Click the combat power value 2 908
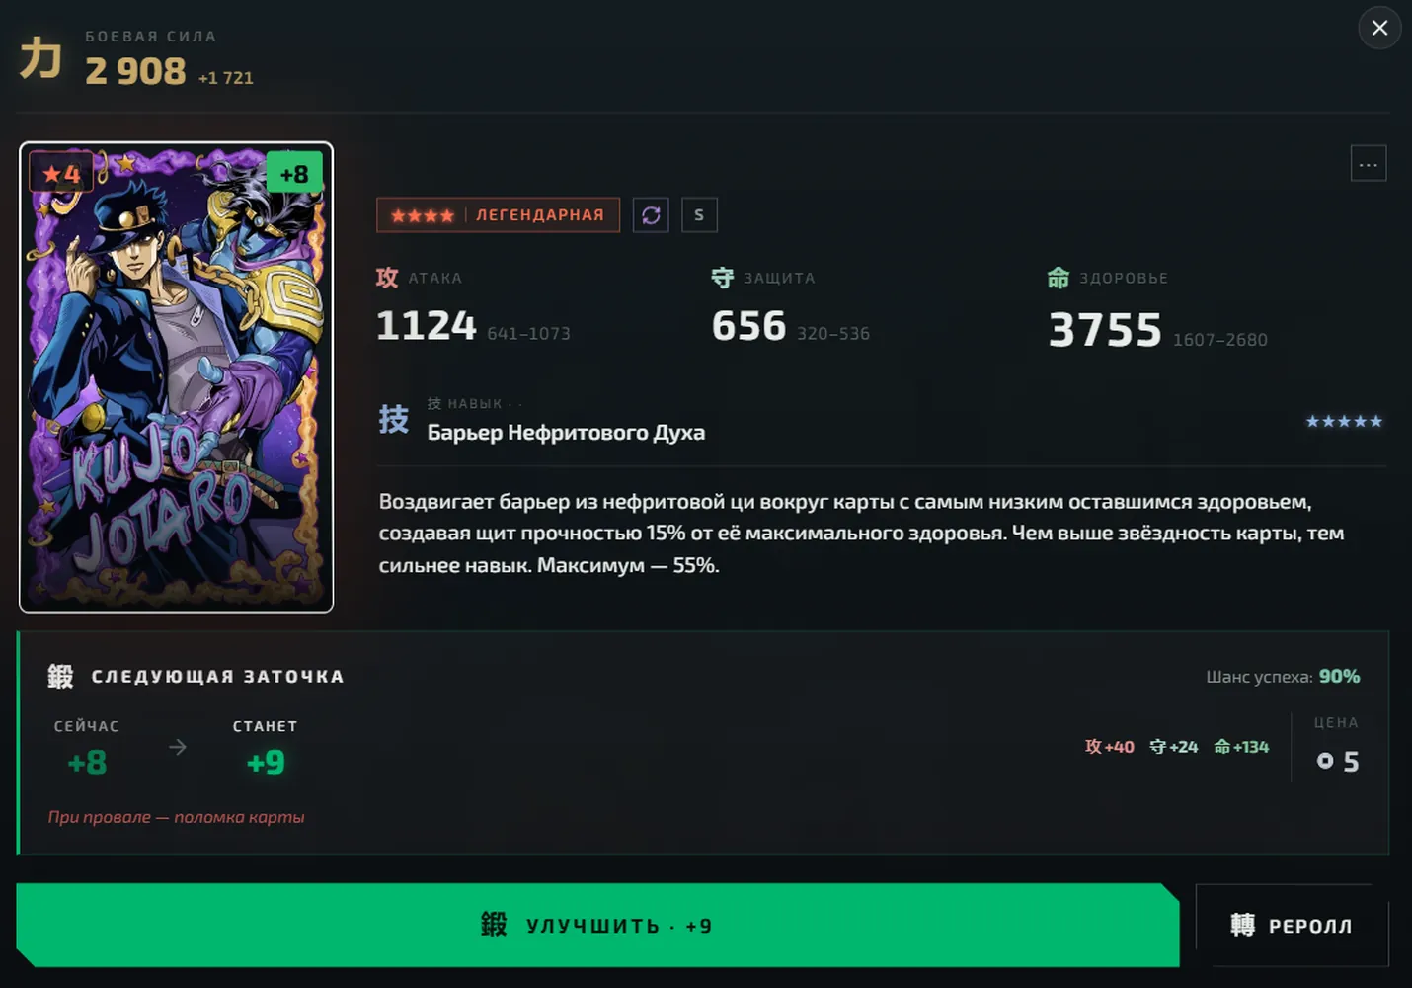Viewport: 1412px width, 988px height. tap(135, 71)
